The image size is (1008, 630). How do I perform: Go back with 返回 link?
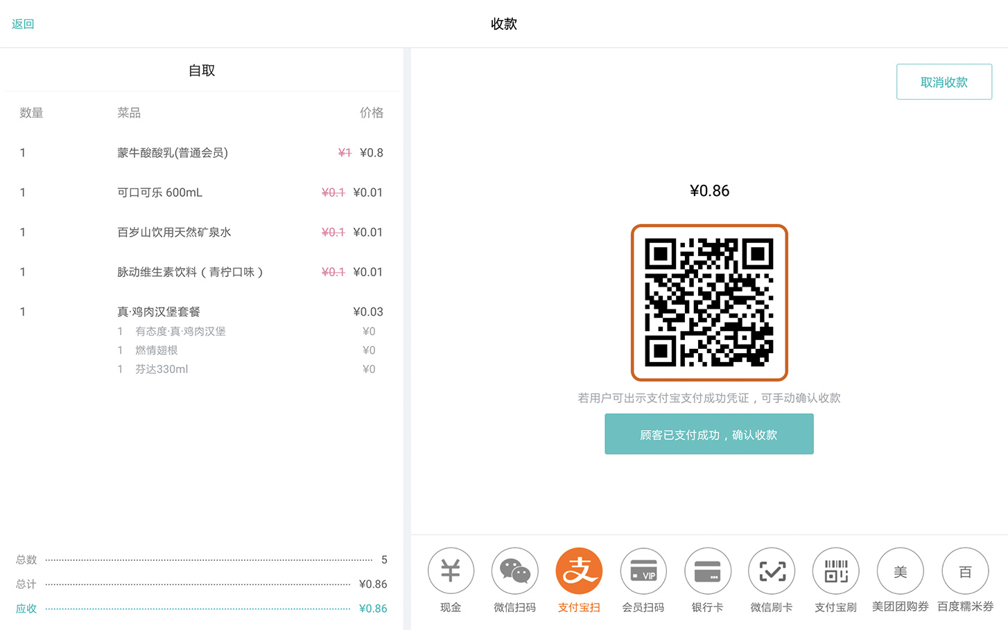pyautogui.click(x=23, y=24)
